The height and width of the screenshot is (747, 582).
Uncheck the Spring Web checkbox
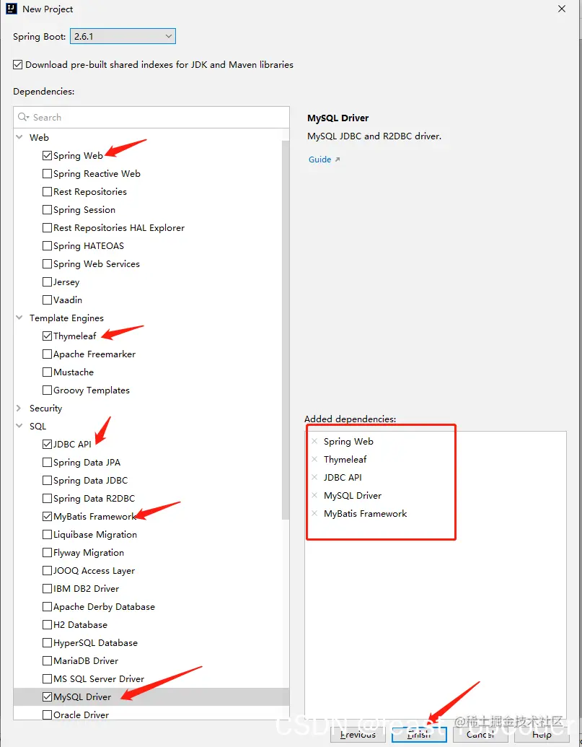pyautogui.click(x=47, y=155)
